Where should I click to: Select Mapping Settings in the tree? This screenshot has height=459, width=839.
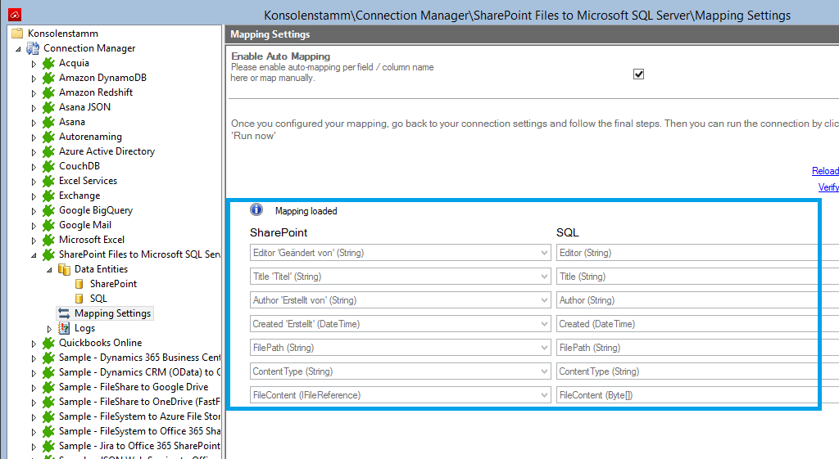(x=112, y=313)
